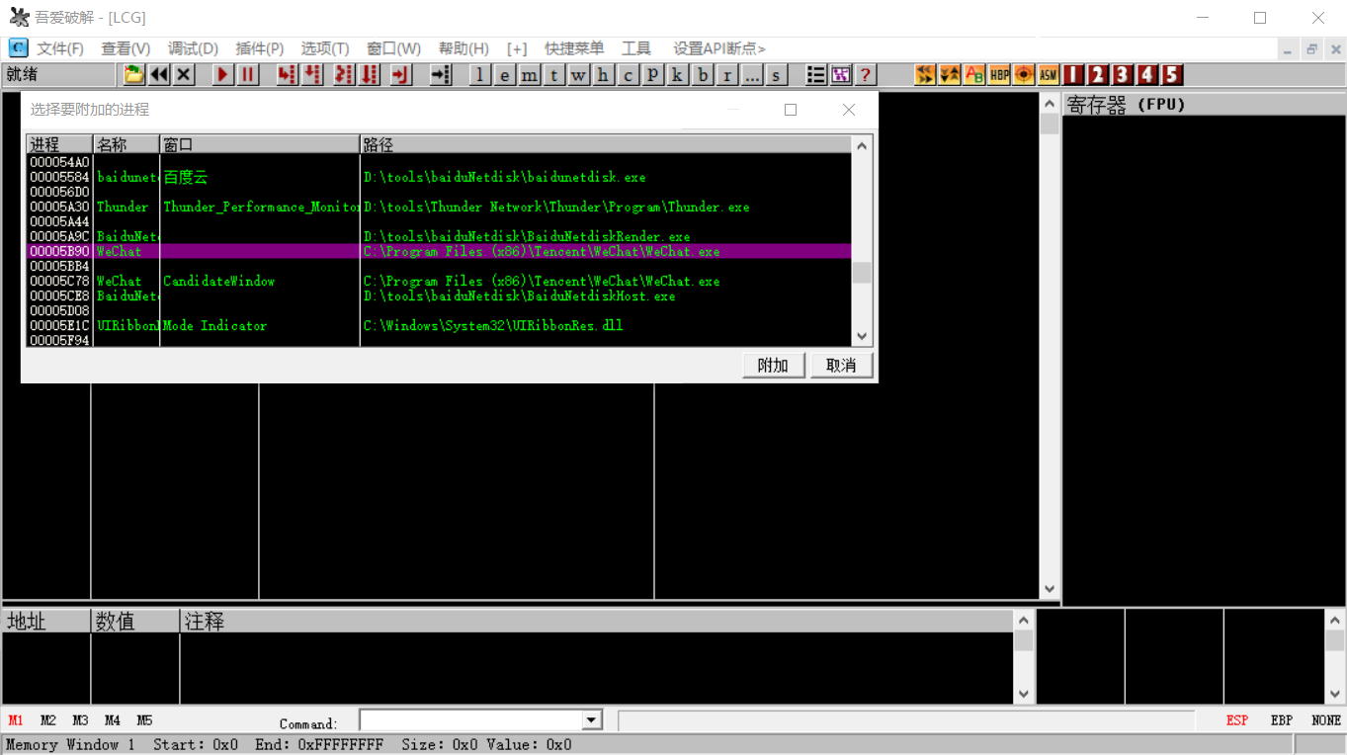Viewport: 1347px width, 755px height.
Task: Click the red Run program arrow
Action: (x=222, y=75)
